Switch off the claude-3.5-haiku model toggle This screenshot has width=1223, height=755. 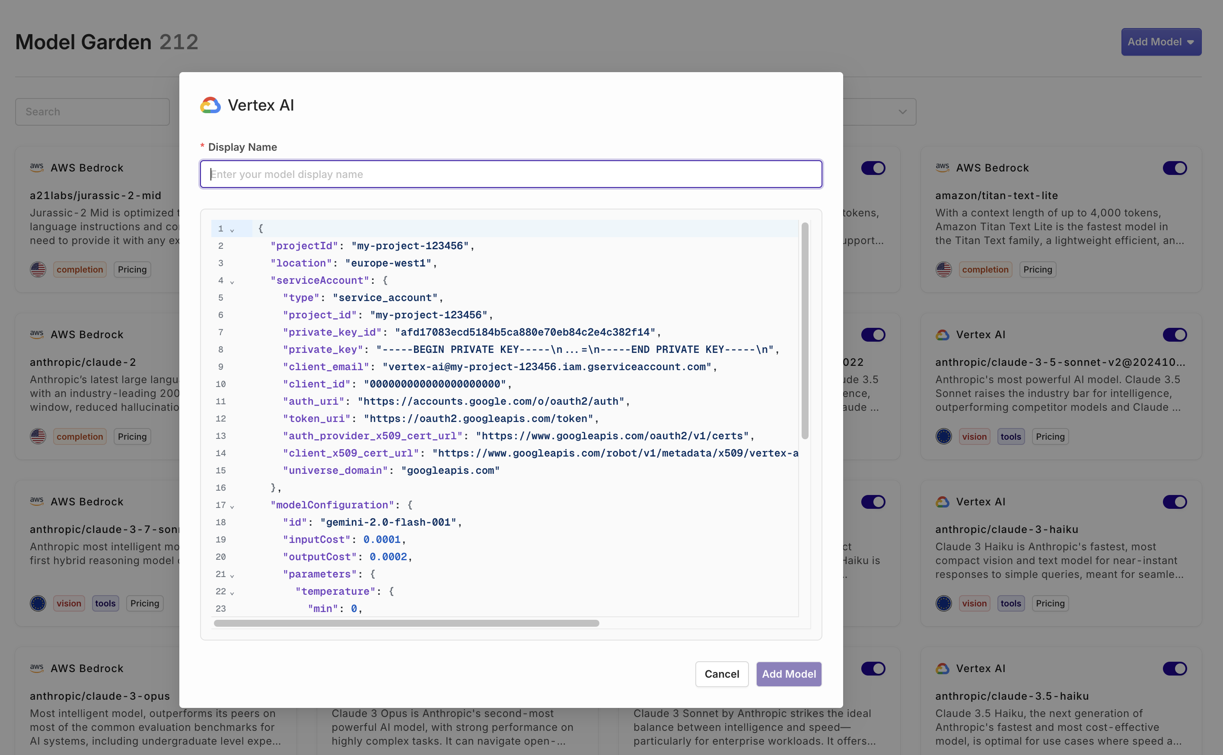(1174, 668)
